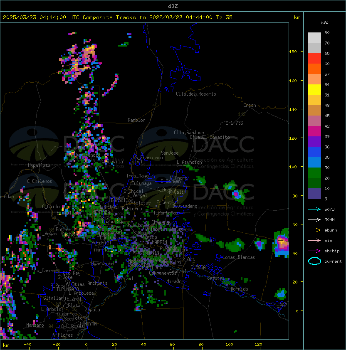Select the bright yellow 51–54 dBZ swatch
This screenshot has width=346, height=350.
pyautogui.click(x=314, y=90)
